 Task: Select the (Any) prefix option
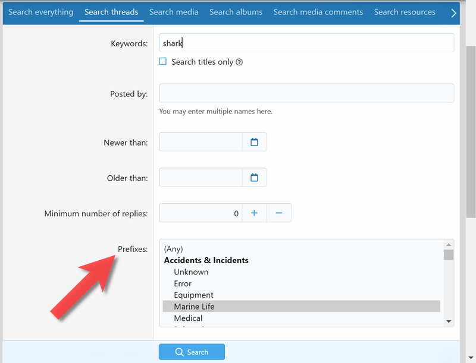(174, 249)
